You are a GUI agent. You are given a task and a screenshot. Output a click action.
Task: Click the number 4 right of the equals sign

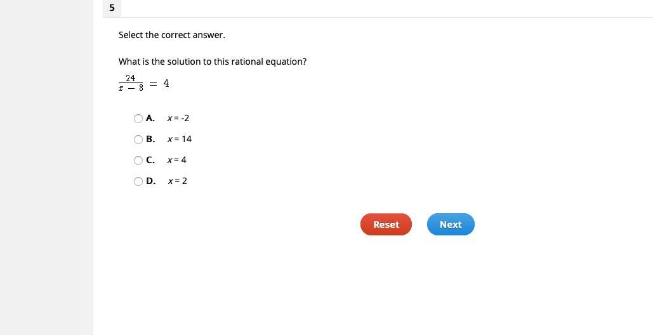point(166,84)
